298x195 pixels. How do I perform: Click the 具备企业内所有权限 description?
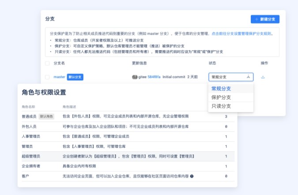click(79, 166)
